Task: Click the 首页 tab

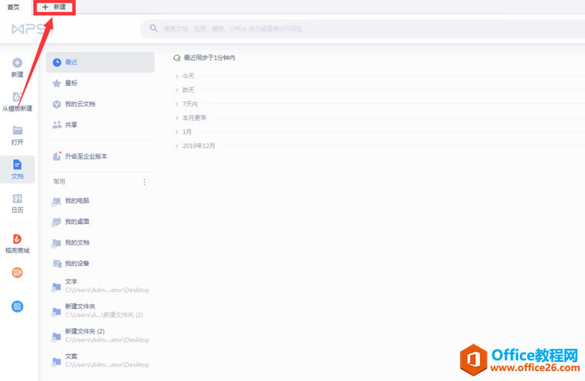Action: point(14,7)
